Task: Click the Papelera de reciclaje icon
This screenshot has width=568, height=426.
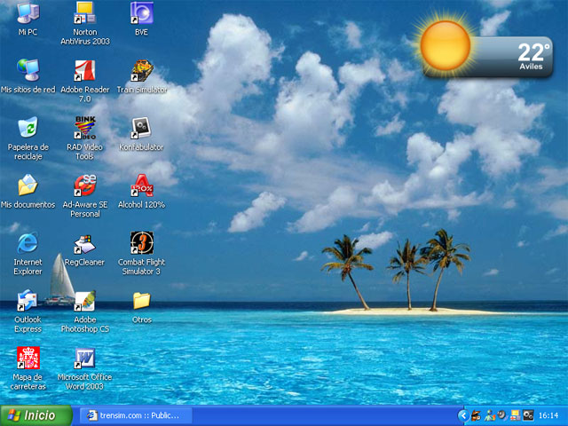Action: (28, 128)
